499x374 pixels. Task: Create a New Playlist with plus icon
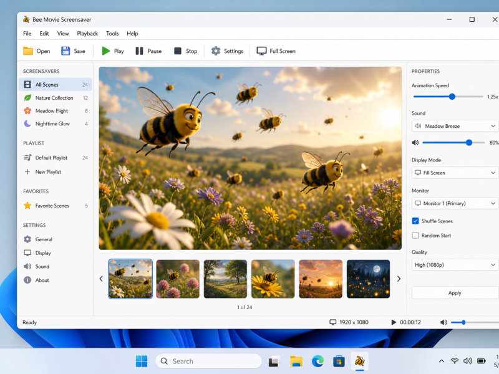27,172
